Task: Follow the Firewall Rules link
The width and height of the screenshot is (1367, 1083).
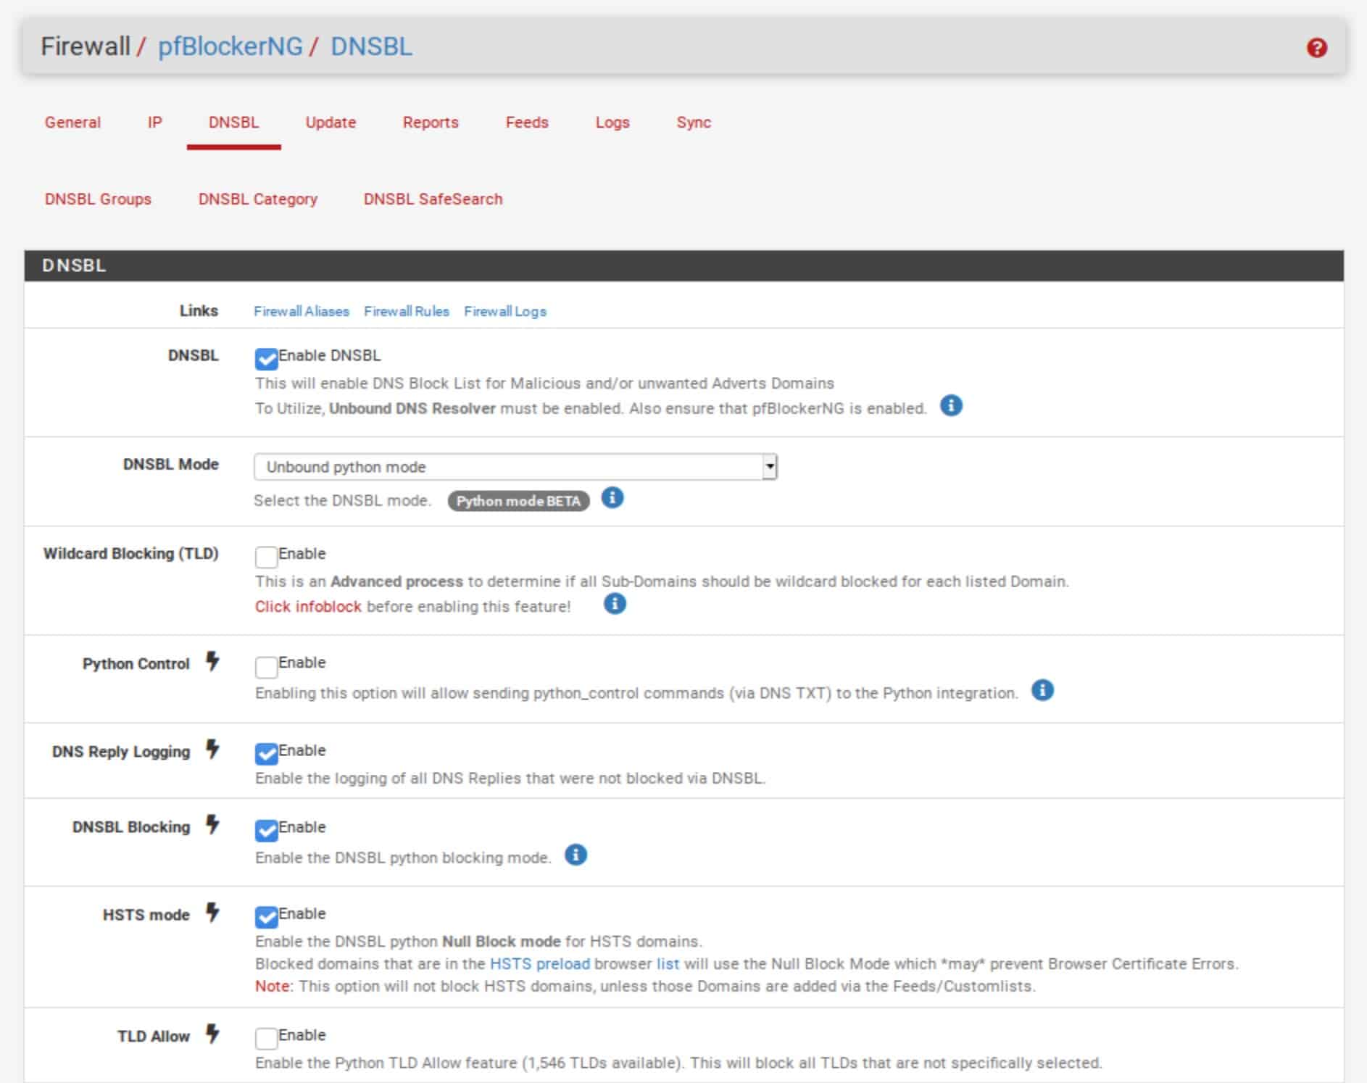Action: pyautogui.click(x=407, y=311)
